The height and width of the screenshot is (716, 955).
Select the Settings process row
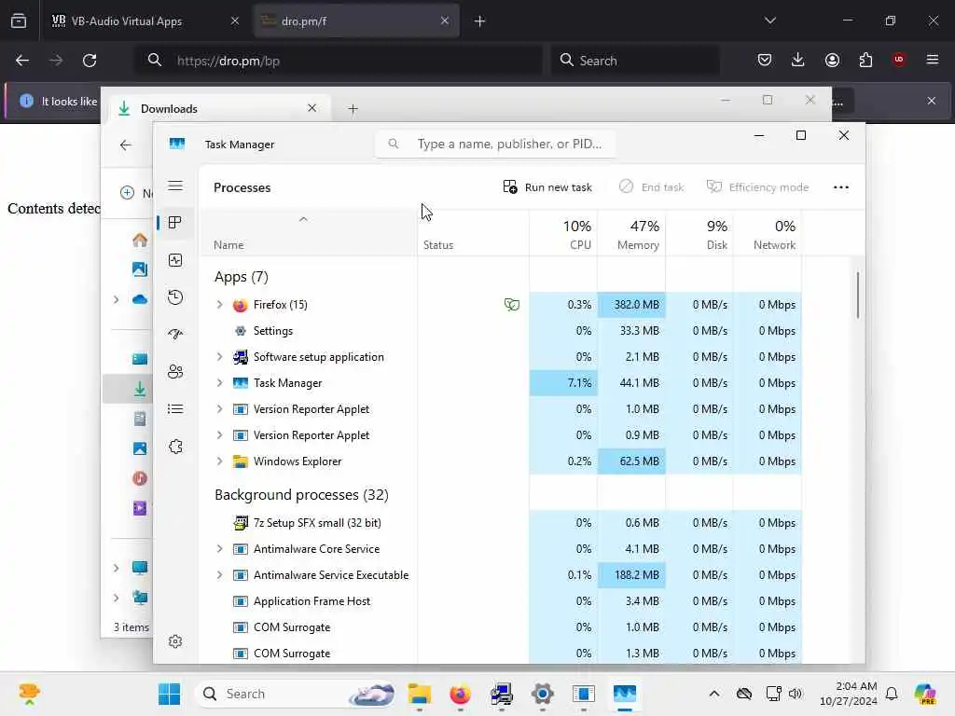tap(501, 331)
